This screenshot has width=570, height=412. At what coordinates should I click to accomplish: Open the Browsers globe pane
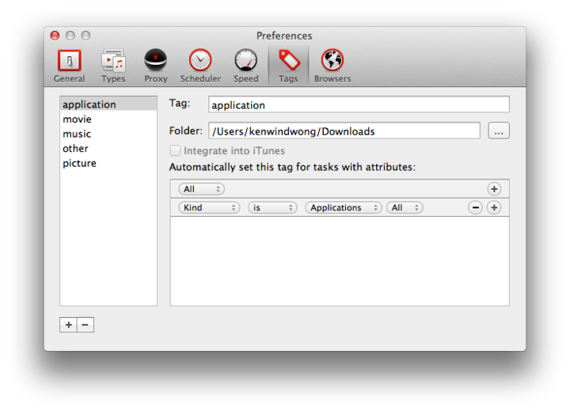pos(332,66)
